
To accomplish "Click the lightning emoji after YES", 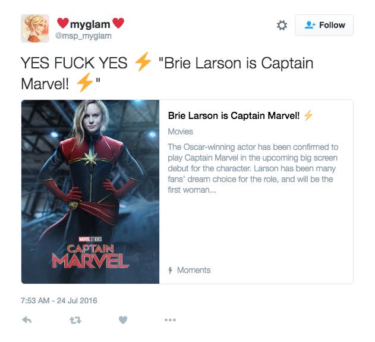I will tap(143, 62).
